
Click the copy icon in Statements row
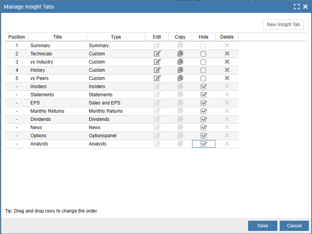tap(180, 94)
